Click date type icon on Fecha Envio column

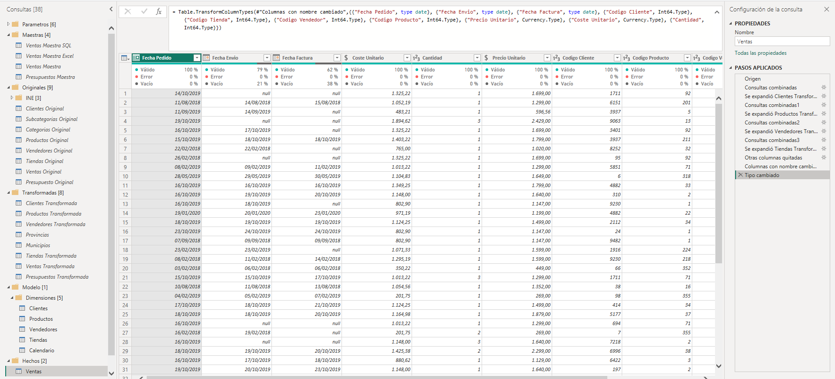206,58
